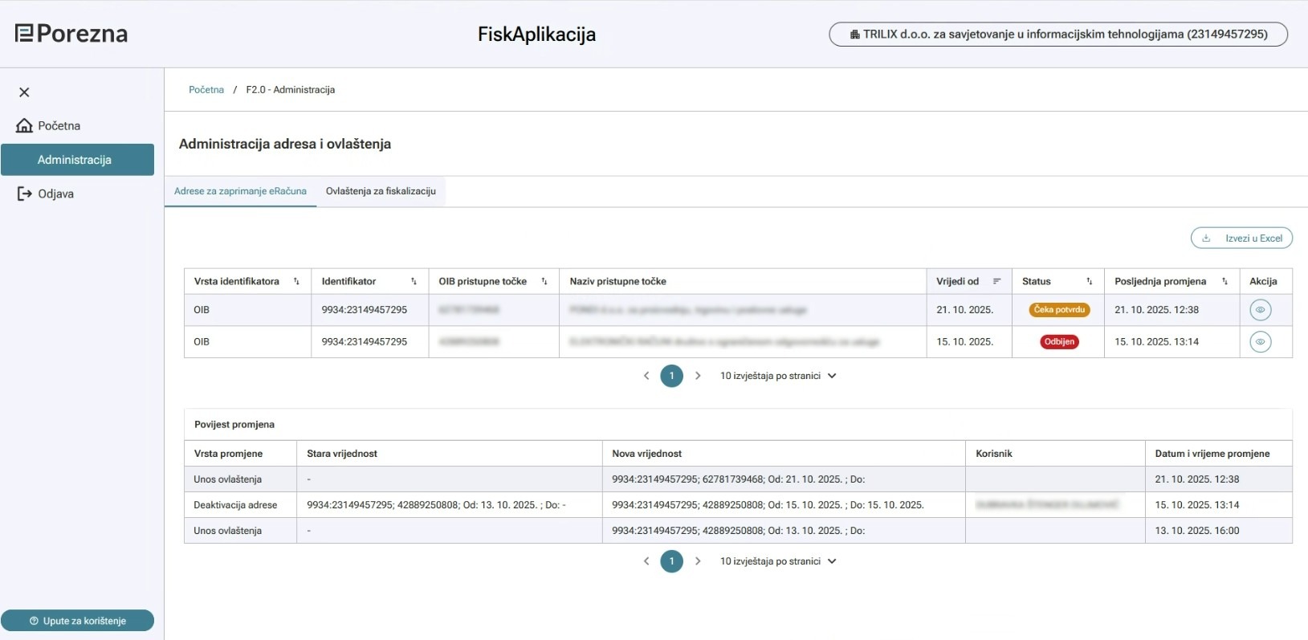Open rows-per-page dropdown under addresses table
Viewport: 1308px width, 640px height.
coord(778,376)
